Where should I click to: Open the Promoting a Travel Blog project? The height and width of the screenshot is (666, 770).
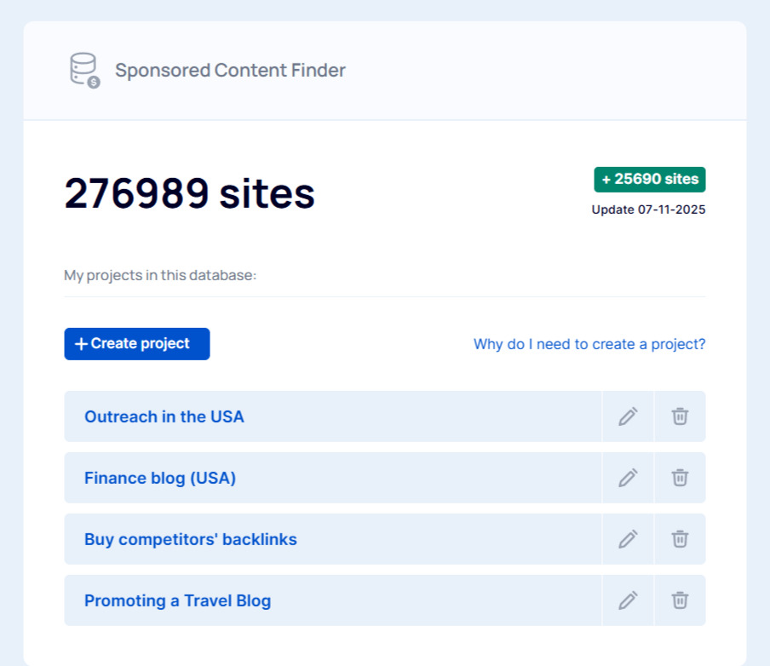177,600
